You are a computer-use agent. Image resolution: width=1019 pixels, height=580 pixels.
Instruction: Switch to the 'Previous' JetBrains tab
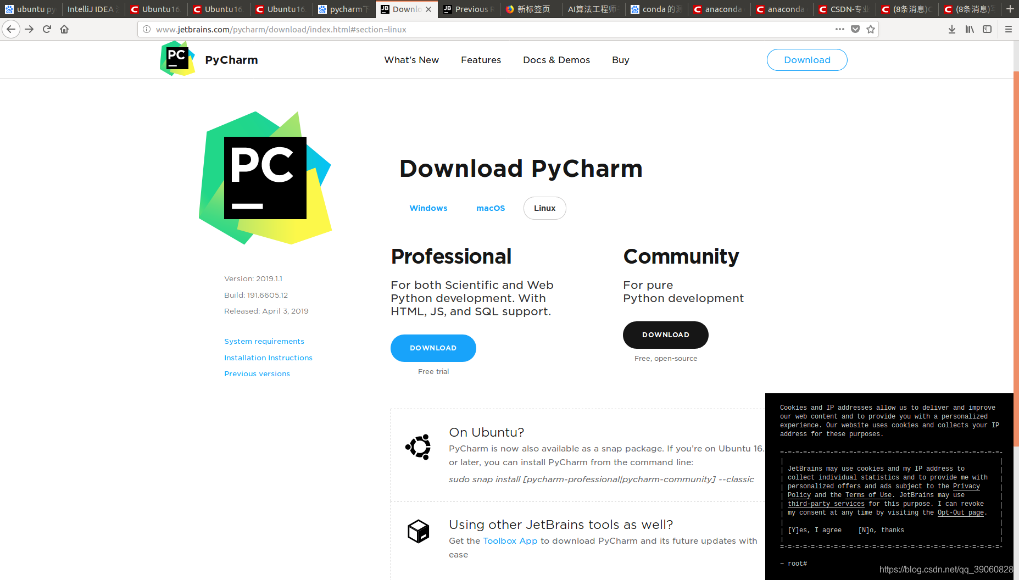[x=470, y=9]
